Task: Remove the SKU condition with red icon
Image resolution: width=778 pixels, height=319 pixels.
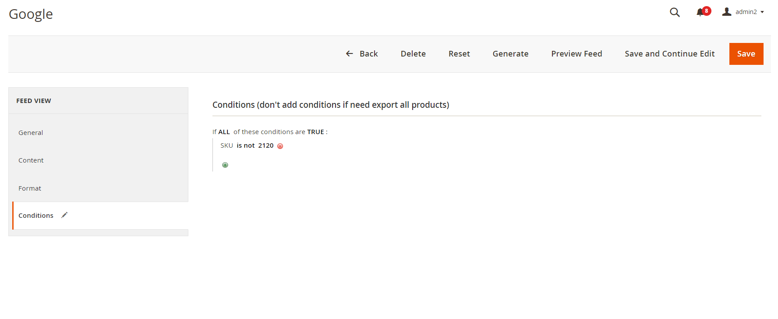Action: tap(280, 146)
